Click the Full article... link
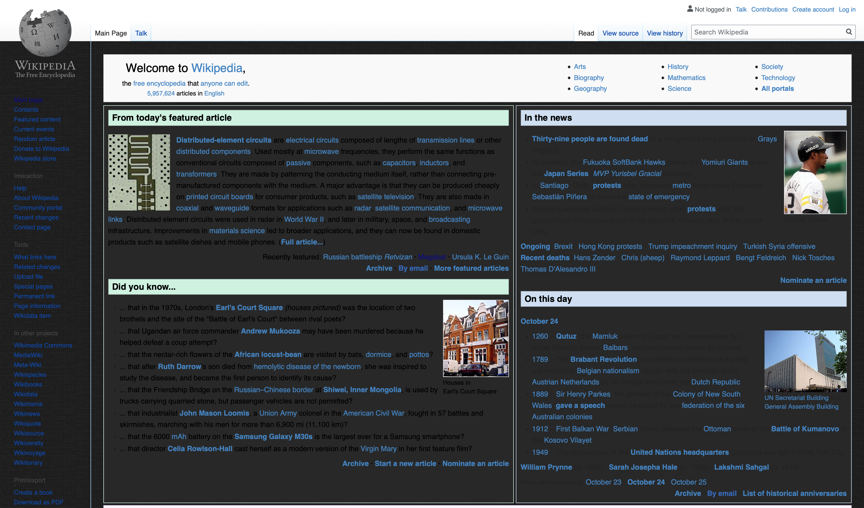Screen dimensions: 864x508 [x=302, y=242]
